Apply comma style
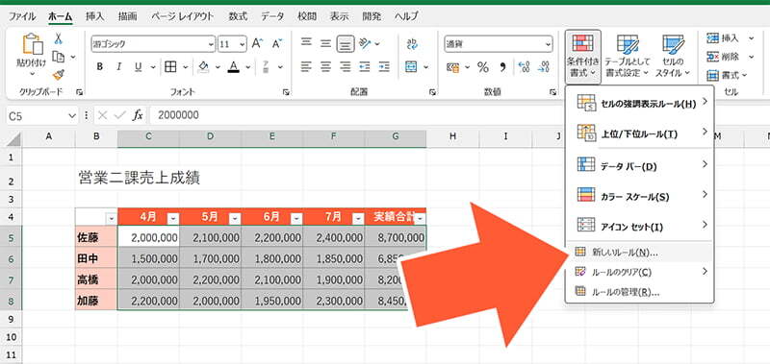 coord(502,67)
